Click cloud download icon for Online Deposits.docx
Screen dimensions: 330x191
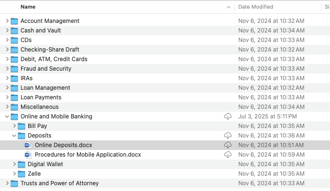228,145
